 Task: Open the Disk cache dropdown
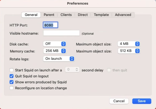(55, 44)
